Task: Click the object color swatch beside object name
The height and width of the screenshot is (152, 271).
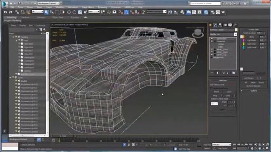Action: [x=236, y=30]
